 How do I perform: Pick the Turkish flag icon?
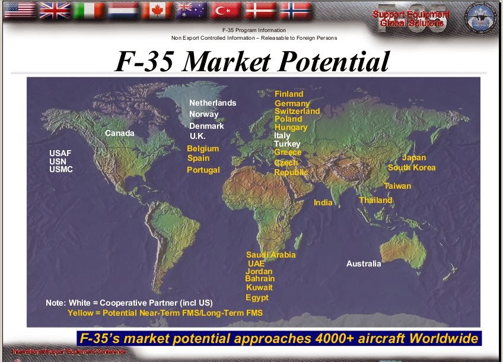point(226,10)
